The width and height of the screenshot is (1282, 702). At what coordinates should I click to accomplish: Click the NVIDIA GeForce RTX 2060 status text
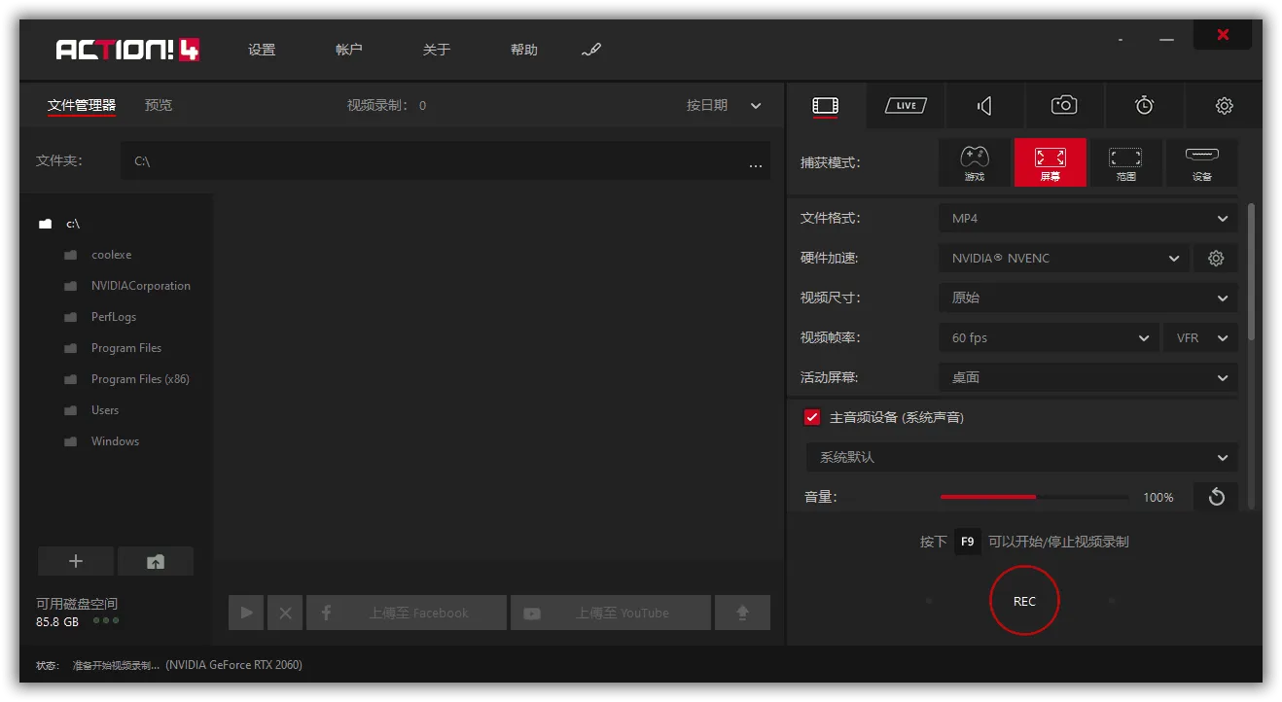233,665
